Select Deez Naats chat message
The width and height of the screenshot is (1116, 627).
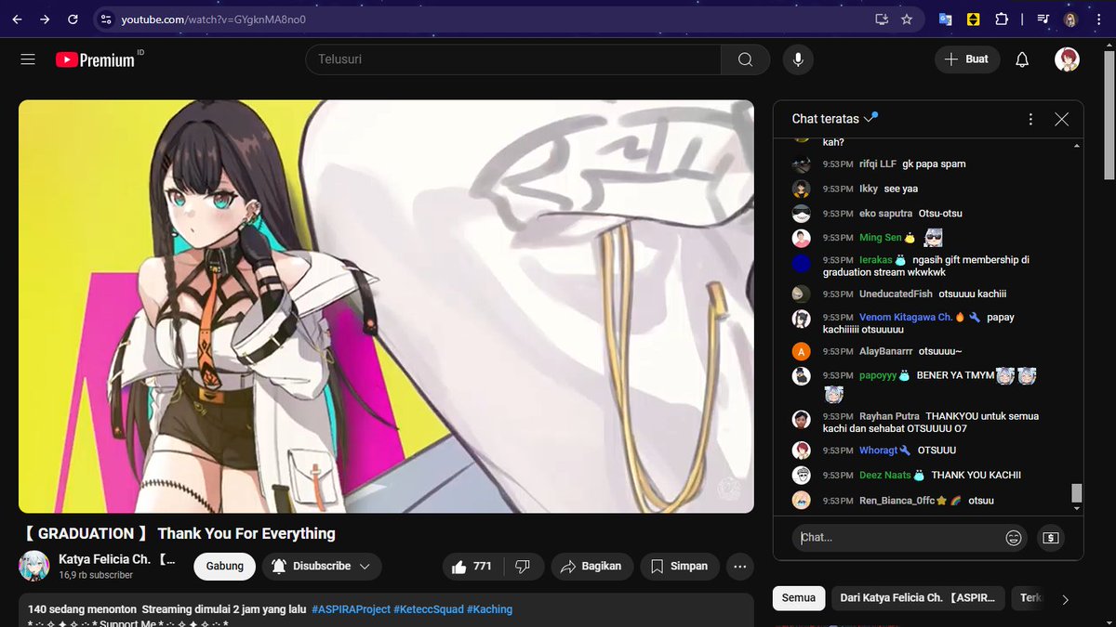pyautogui.click(x=928, y=475)
